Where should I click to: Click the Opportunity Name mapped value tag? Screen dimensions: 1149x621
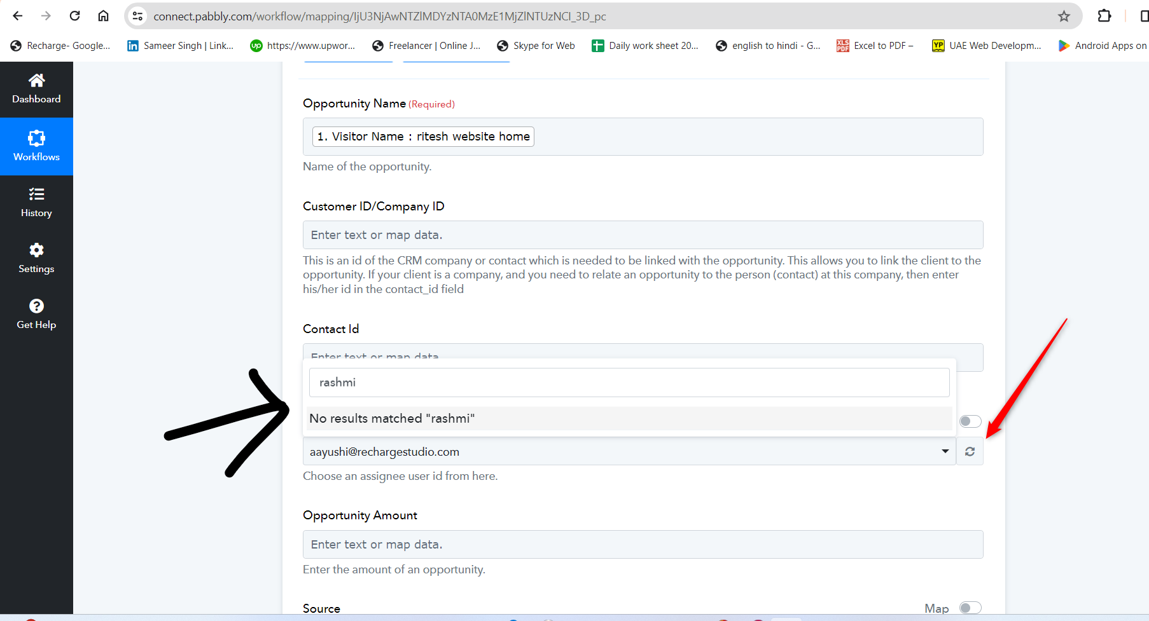(x=423, y=137)
